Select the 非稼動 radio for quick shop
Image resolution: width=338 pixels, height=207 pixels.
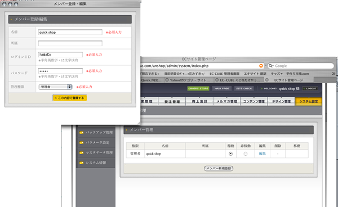[245, 154]
